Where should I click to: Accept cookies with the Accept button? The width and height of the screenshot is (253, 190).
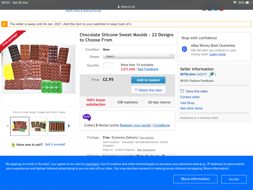pos(234,179)
